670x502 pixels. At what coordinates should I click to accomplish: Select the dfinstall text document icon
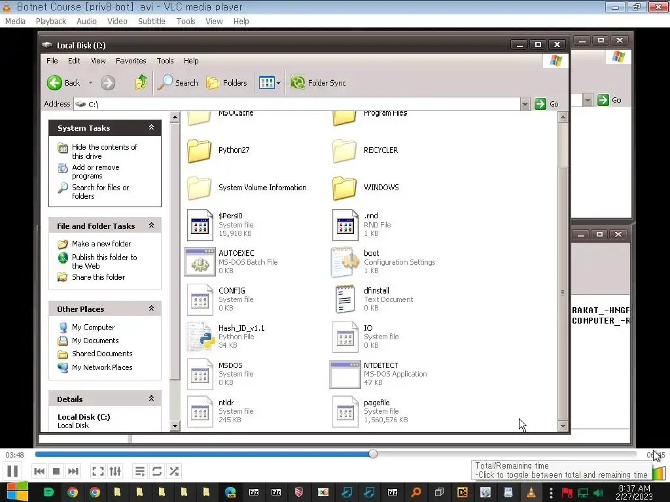pos(345,299)
